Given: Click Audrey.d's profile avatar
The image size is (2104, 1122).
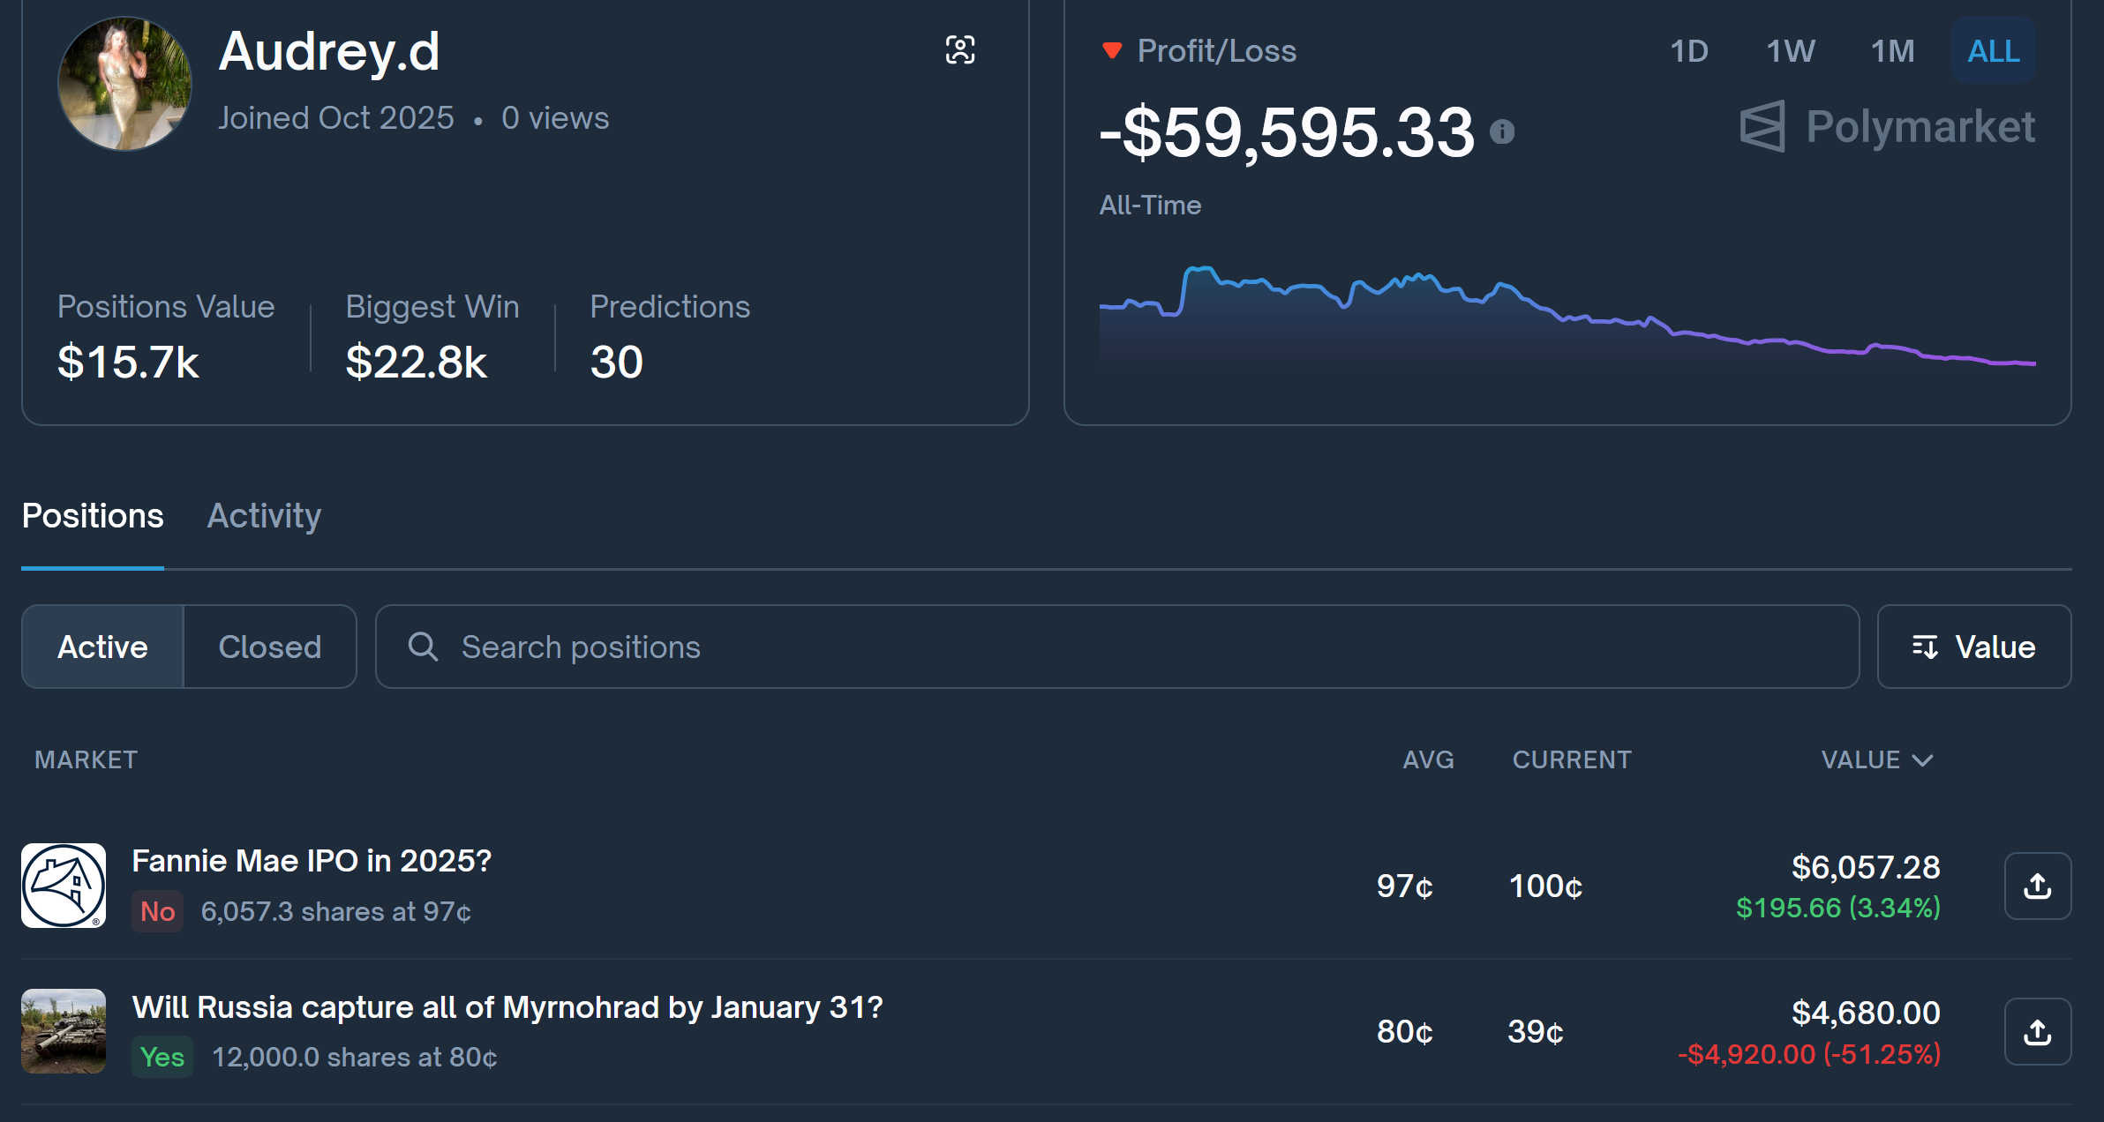Looking at the screenshot, I should click(x=124, y=85).
